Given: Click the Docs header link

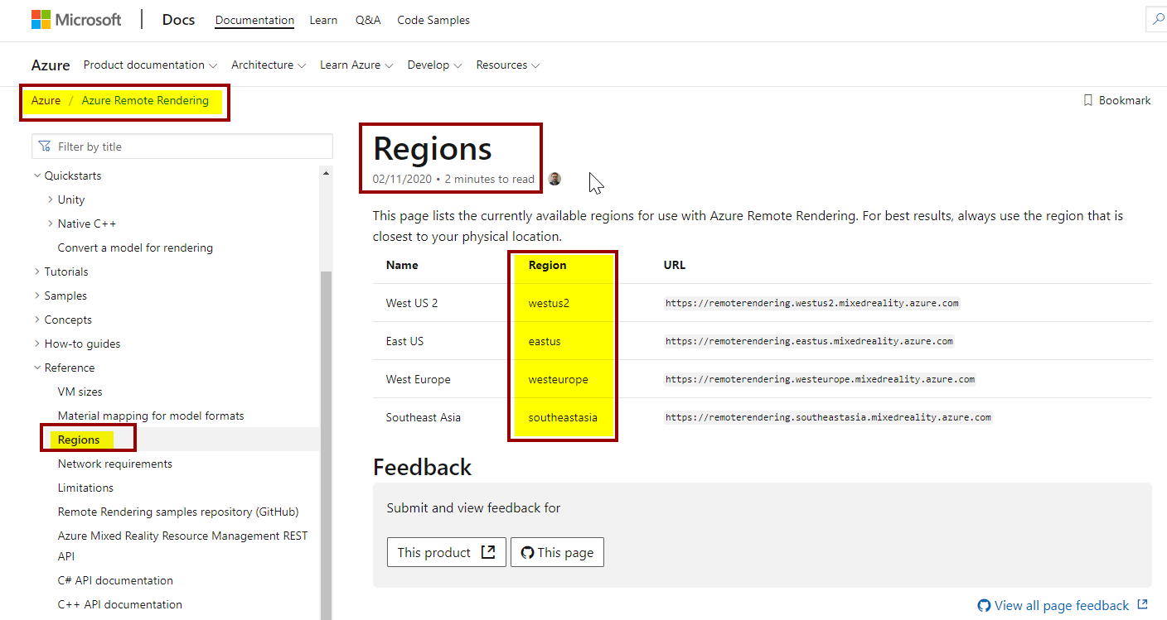Looking at the screenshot, I should [179, 19].
